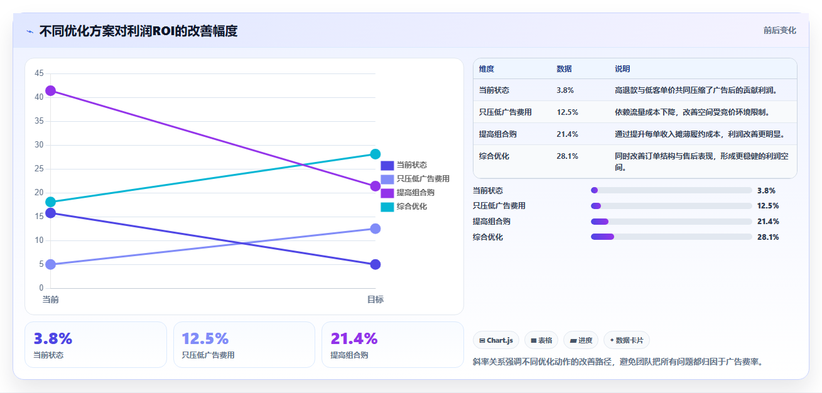
Task: Click the 当前状态 table row label
Action: (494, 90)
